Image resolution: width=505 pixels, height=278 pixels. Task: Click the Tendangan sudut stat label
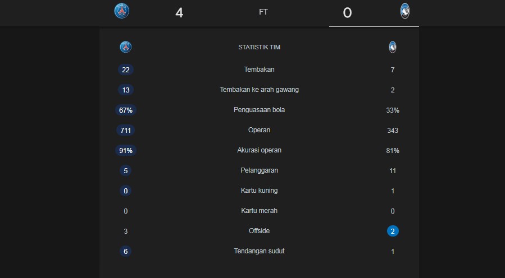coord(260,251)
